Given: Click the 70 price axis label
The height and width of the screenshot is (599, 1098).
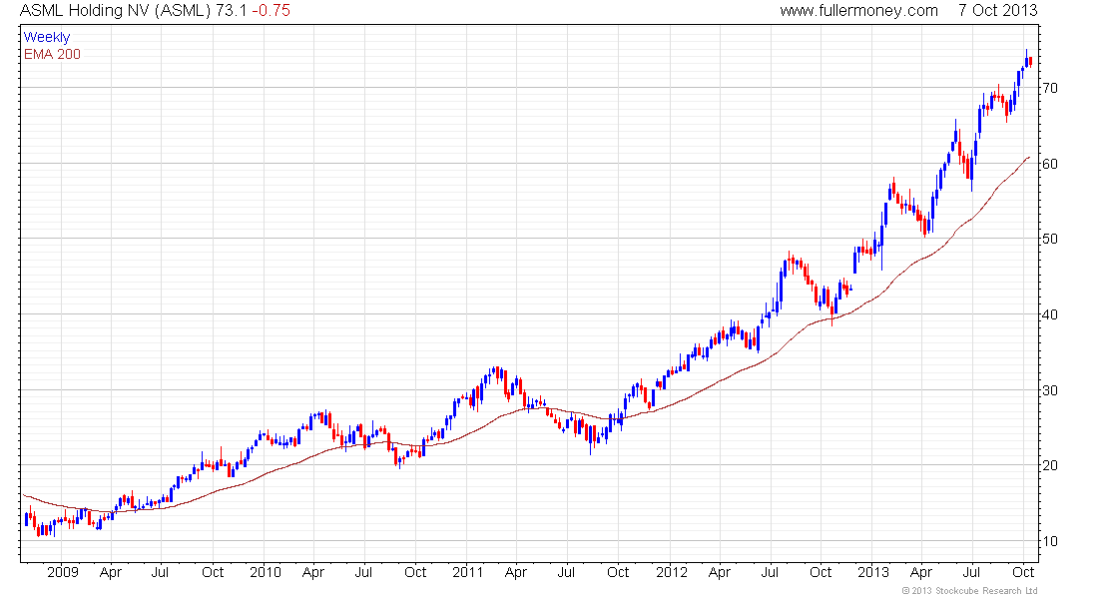Looking at the screenshot, I should click(x=1050, y=88).
